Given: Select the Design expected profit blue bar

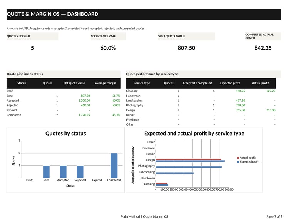Looking at the screenshot, I should click(190, 161).
